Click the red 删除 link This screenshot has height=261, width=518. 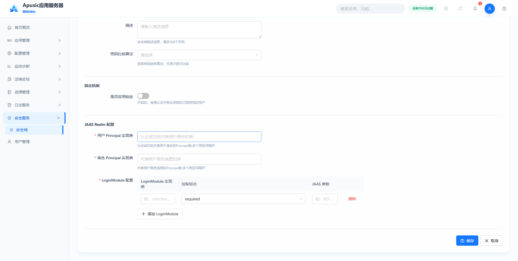pos(352,199)
